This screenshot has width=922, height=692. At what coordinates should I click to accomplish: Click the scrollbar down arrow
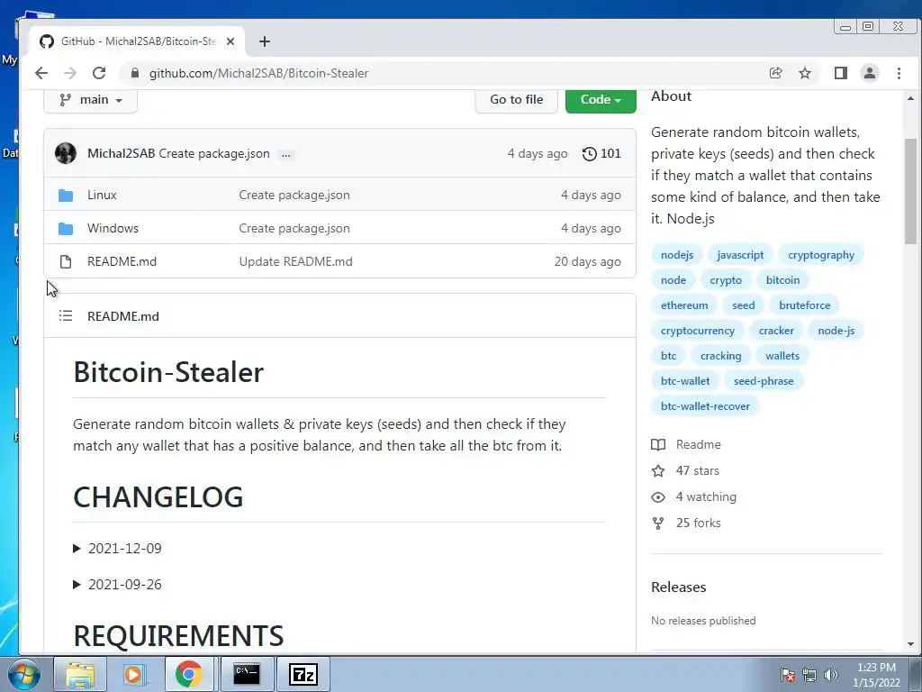pyautogui.click(x=910, y=644)
